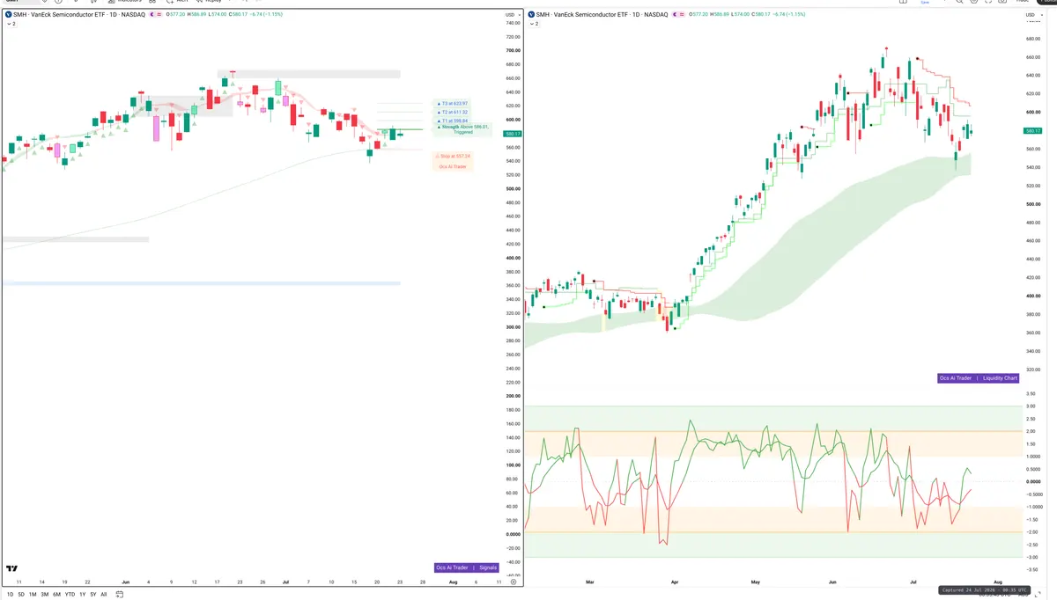Viewport: 1057px width, 600px height.
Task: Click the 'Stop at 557.24' label
Action: click(453, 156)
